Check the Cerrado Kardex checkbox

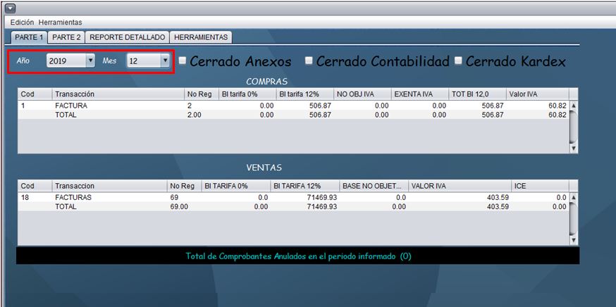pyautogui.click(x=459, y=61)
